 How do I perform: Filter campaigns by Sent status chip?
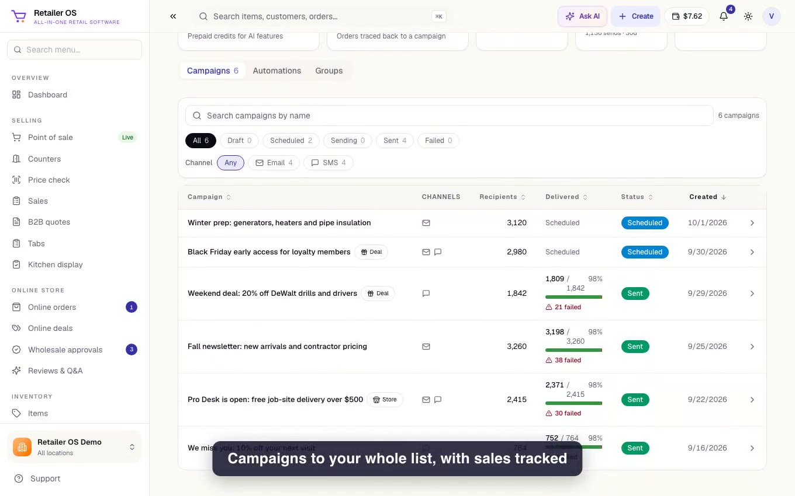click(395, 141)
